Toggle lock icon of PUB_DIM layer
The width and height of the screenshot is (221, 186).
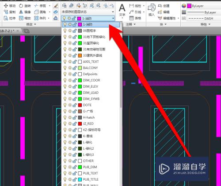click(75, 167)
